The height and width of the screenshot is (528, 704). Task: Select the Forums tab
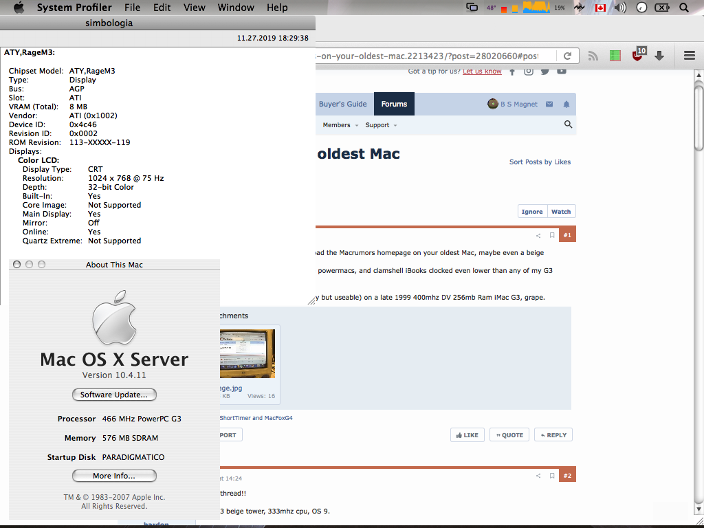coord(394,104)
